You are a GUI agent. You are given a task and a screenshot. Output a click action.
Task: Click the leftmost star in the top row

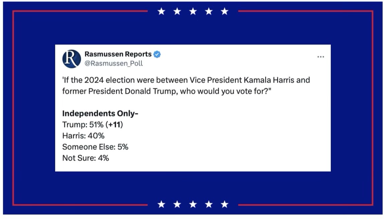161,11
